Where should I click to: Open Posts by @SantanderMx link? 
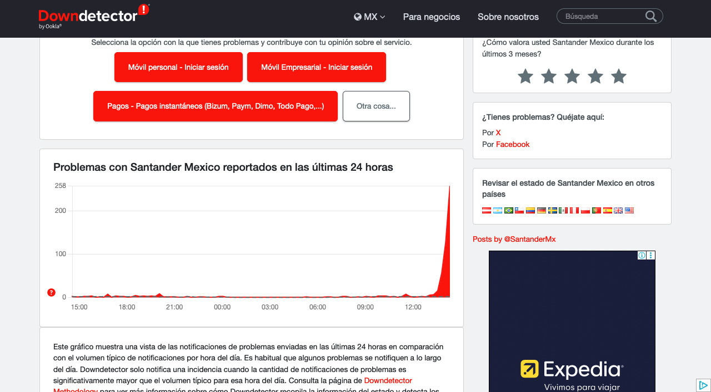tap(514, 239)
